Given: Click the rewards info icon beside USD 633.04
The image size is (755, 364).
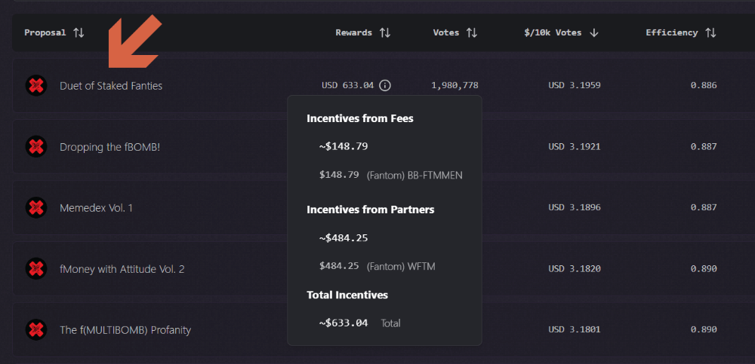Looking at the screenshot, I should tap(385, 86).
